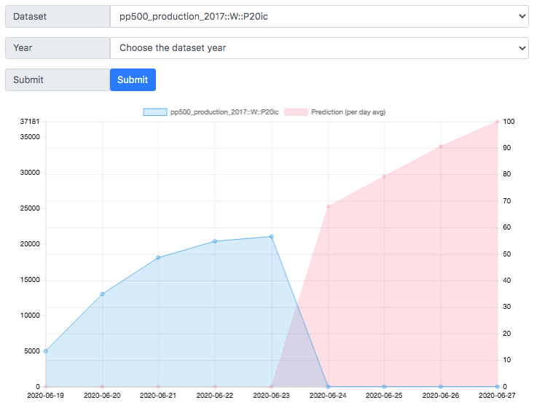Open the Dataset dropdown menu
This screenshot has width=534, height=411.
point(319,16)
